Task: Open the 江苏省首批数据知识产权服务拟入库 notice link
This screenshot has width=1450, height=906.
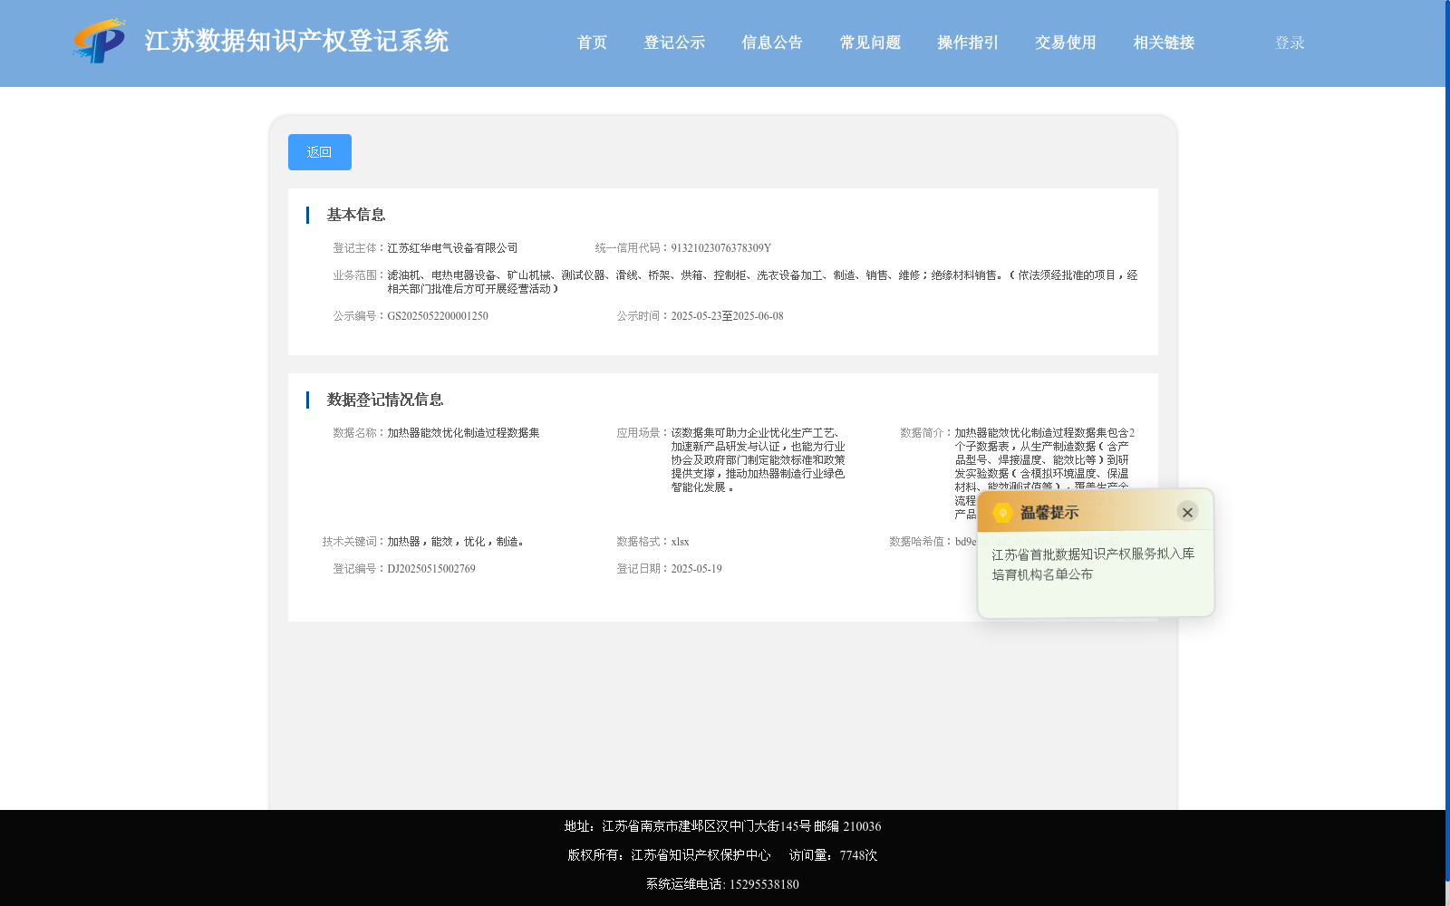Action: 1093,564
